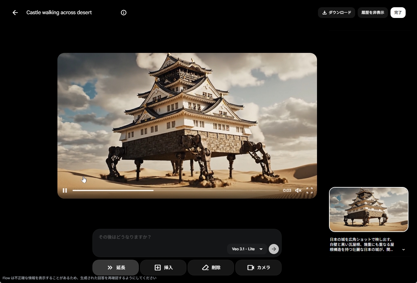Enter fullscreen with the expand icon
This screenshot has width=417, height=283.
pos(309,190)
